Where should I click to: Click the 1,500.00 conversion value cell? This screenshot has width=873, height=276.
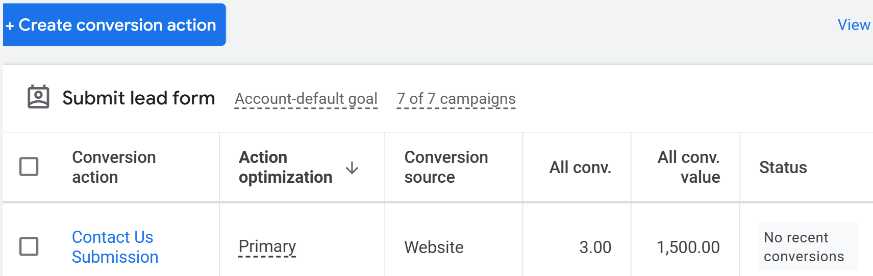pyautogui.click(x=688, y=247)
